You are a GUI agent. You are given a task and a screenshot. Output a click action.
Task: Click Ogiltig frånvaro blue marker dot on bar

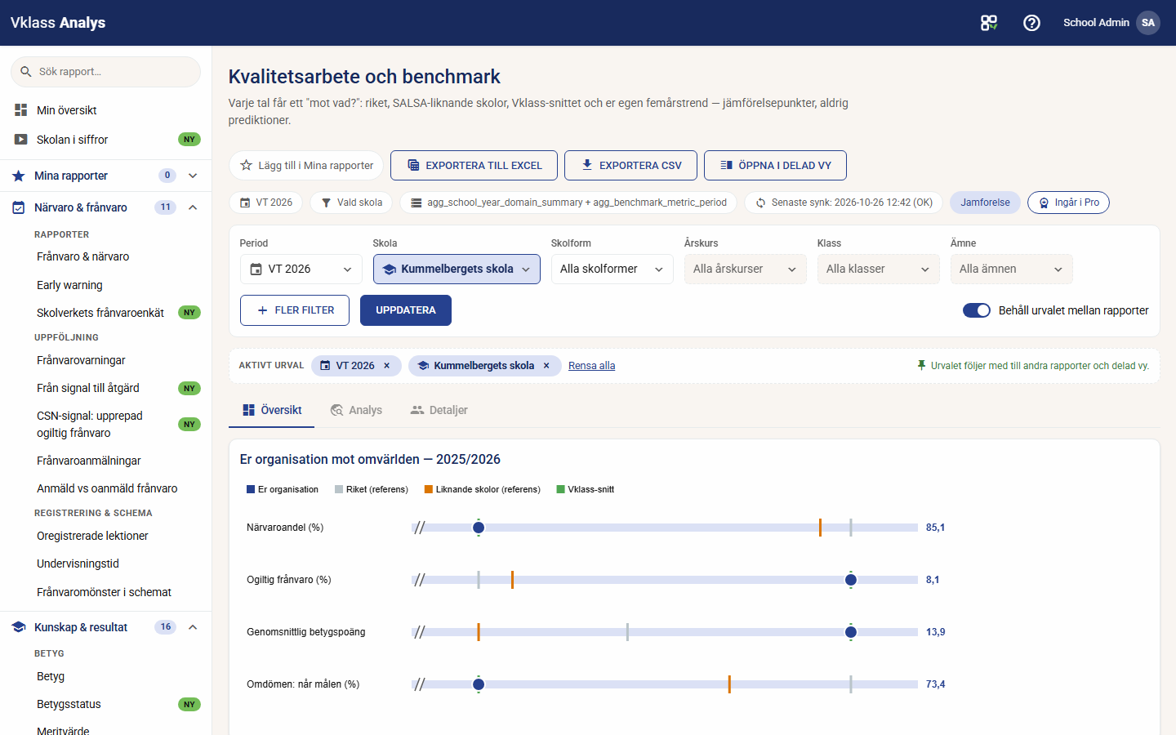(x=851, y=580)
